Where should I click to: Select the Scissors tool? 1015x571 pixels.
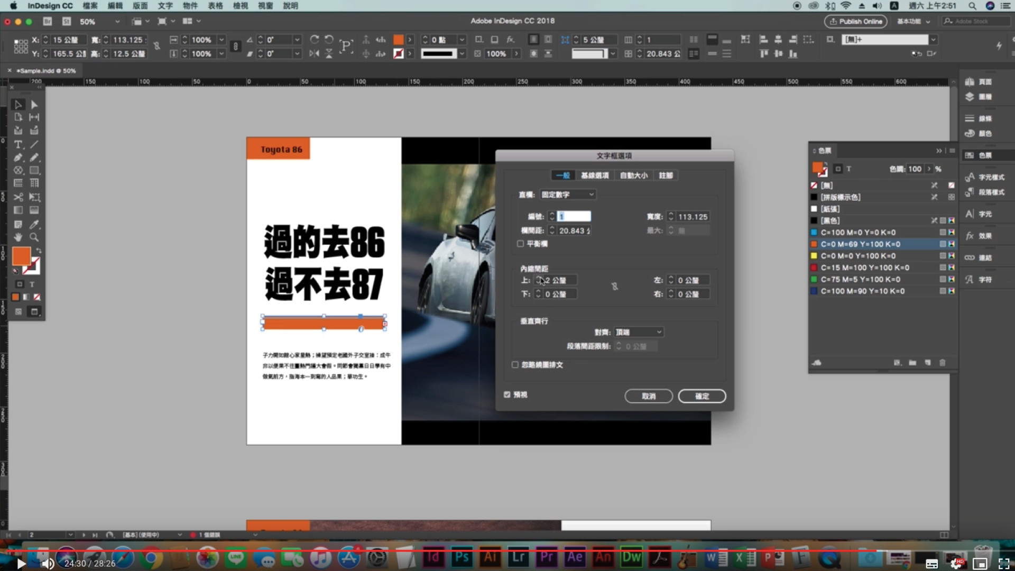pos(18,197)
